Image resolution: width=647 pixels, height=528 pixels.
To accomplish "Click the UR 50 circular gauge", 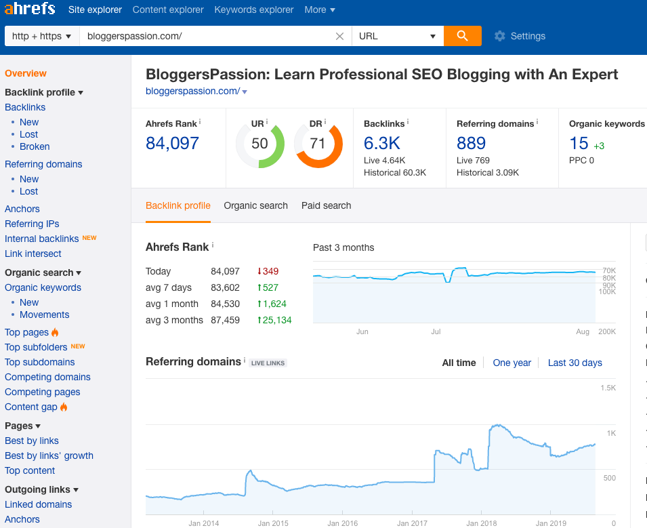I will click(x=259, y=144).
